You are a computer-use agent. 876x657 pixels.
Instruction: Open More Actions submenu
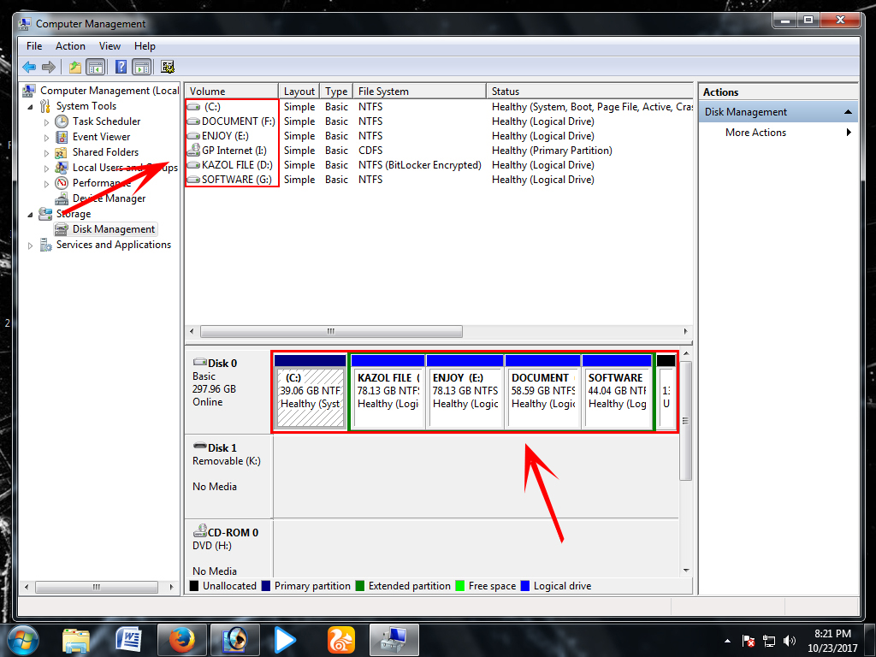778,133
